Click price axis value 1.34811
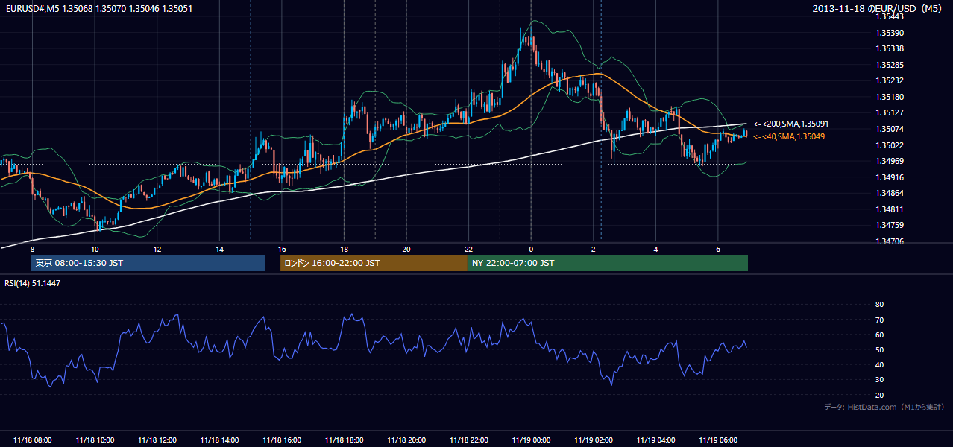The image size is (953, 447). tap(889, 209)
